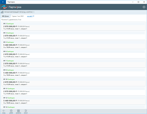Screen dimensions: 147x114
Task: Select apartment № 10 listing
Action: click(x=73, y=82)
